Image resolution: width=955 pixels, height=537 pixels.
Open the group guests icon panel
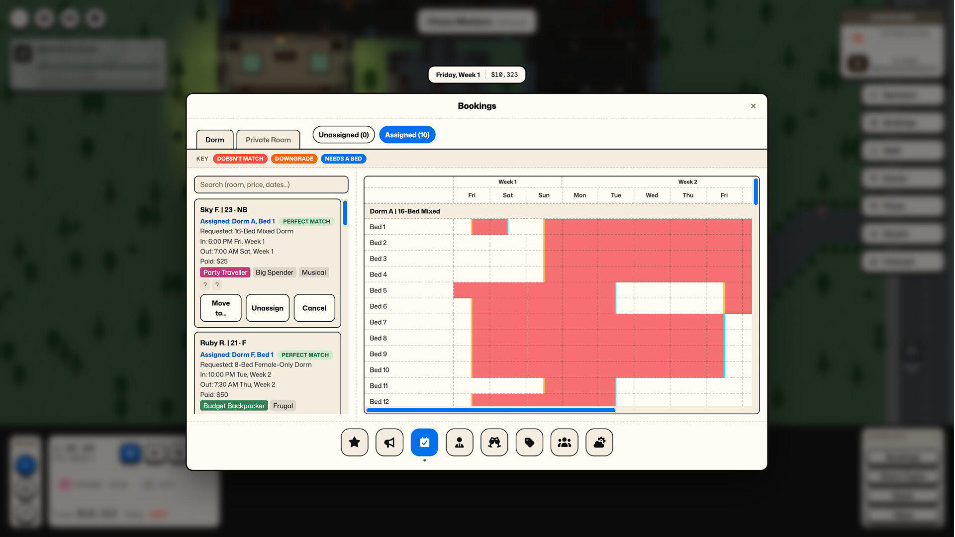[565, 442]
